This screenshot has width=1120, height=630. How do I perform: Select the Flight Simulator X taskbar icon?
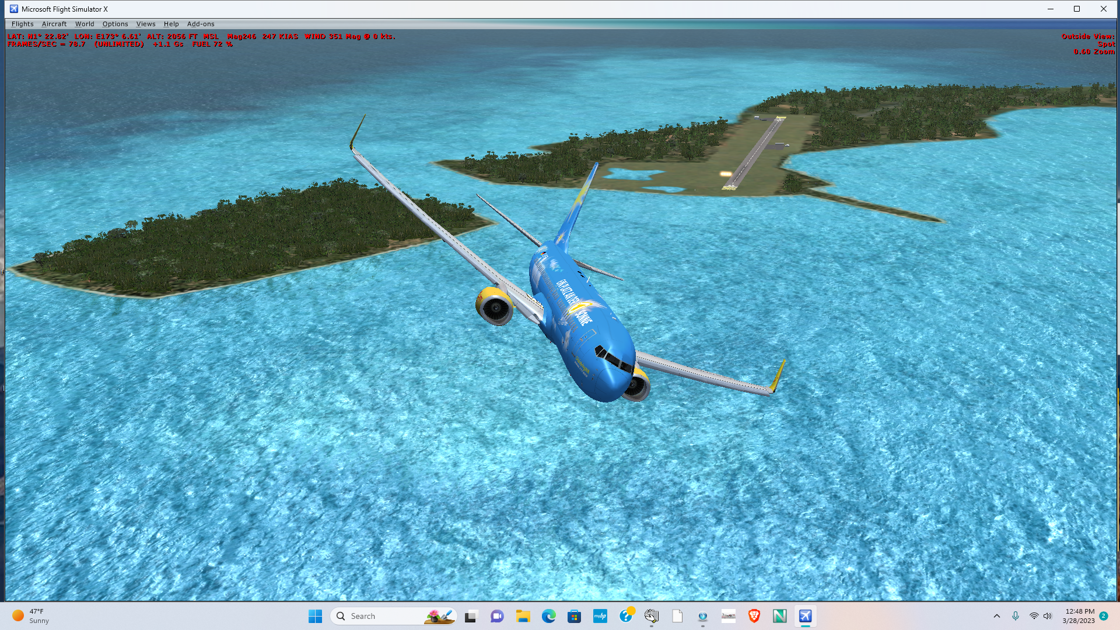(806, 616)
